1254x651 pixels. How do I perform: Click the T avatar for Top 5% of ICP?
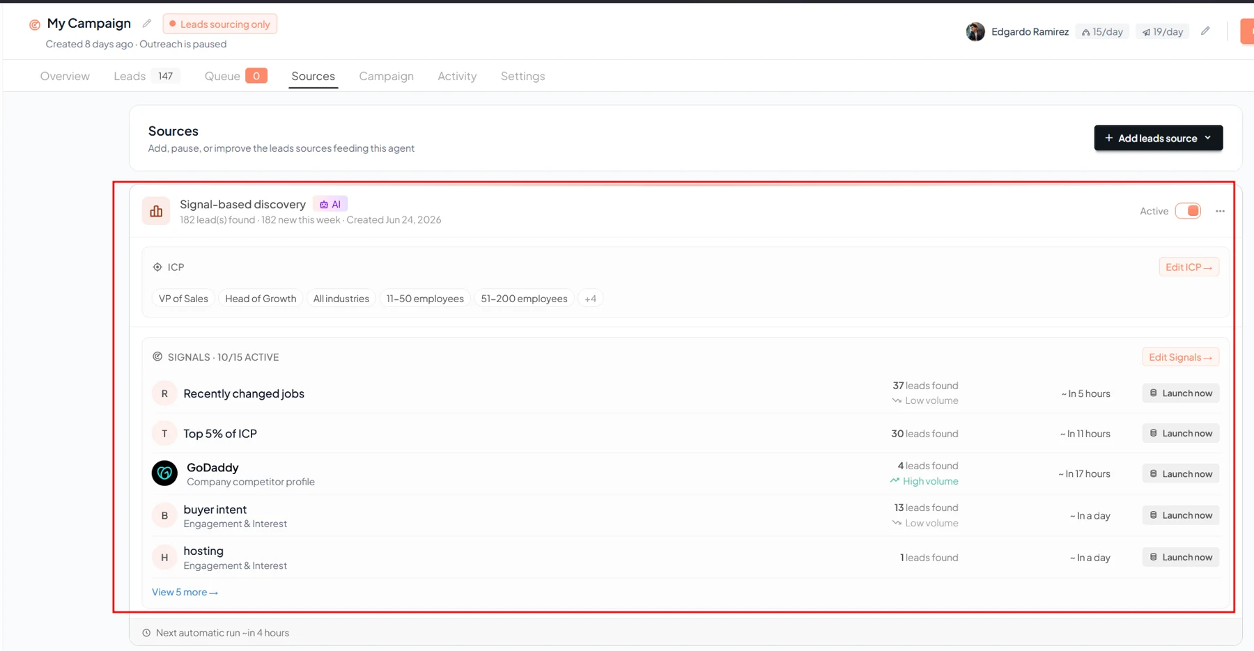[164, 433]
